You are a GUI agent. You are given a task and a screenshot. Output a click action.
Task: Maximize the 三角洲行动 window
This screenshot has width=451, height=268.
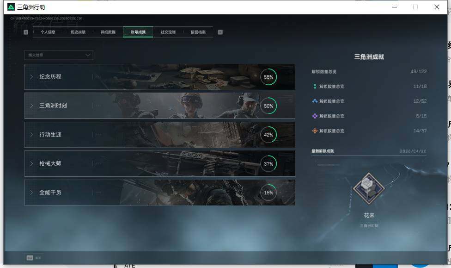coord(415,7)
